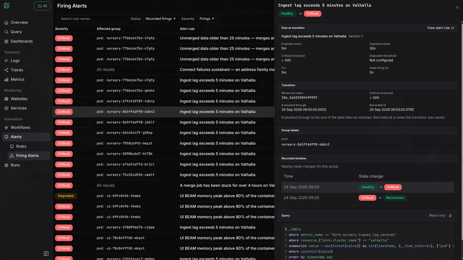
Task: Click the Alert rule column header
Action: coord(187,29)
